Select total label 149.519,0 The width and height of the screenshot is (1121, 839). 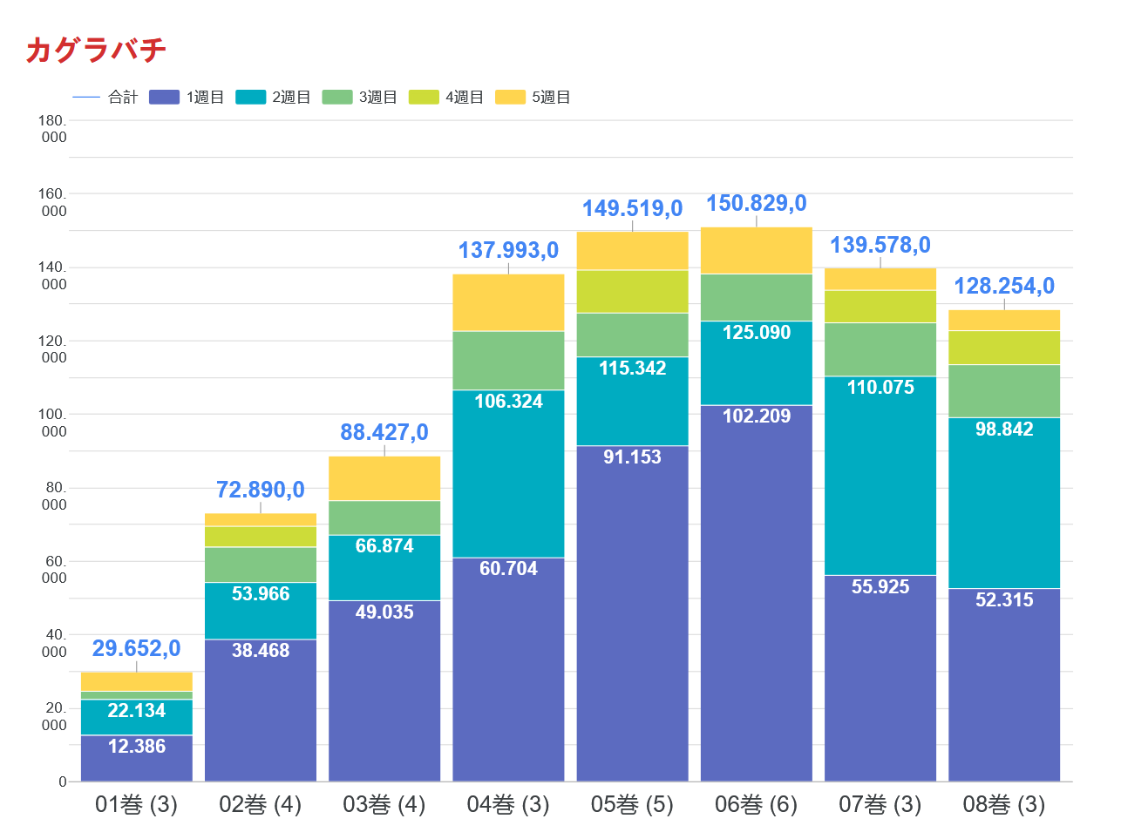click(x=633, y=208)
